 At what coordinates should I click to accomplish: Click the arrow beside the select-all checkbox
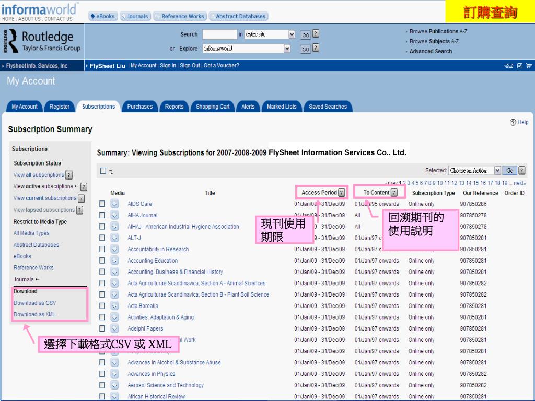click(x=111, y=172)
